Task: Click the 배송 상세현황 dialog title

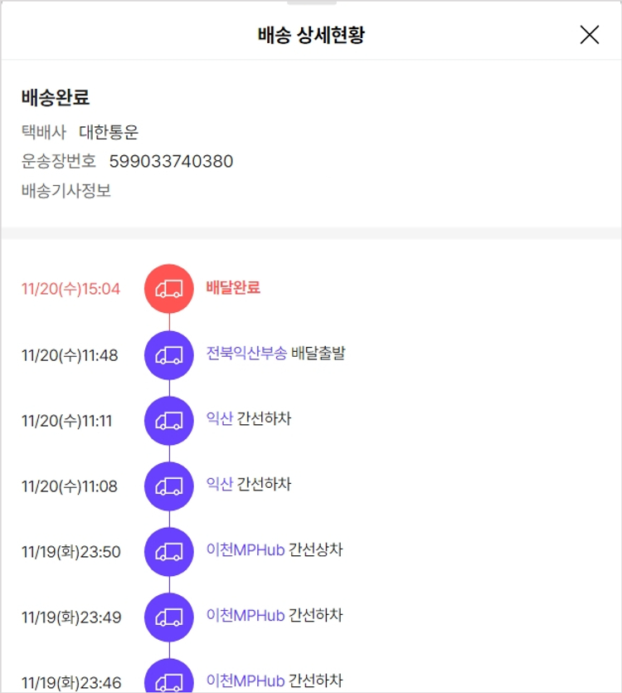Action: 311,35
